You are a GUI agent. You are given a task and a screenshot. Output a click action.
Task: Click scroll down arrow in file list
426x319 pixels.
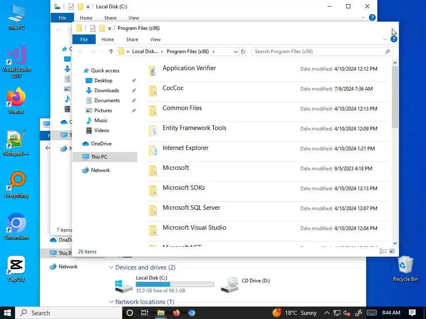tap(395, 243)
